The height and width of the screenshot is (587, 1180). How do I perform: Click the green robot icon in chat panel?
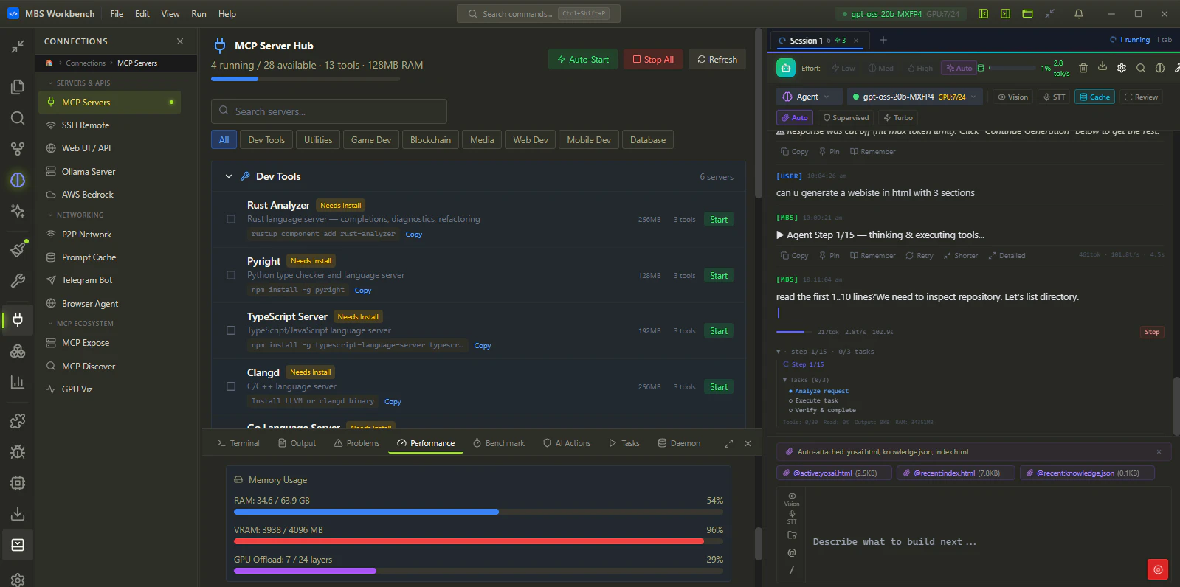[786, 68]
